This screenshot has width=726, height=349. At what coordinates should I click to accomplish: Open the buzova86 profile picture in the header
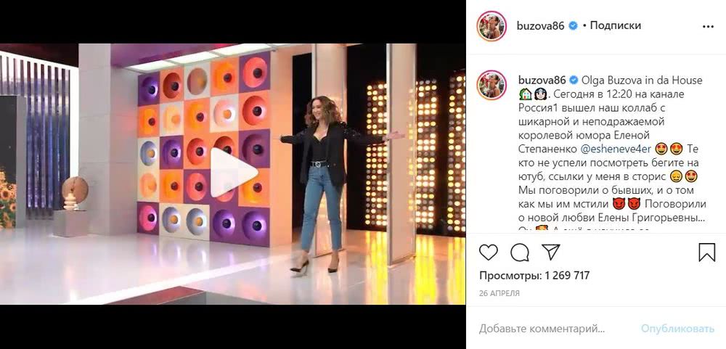tap(492, 26)
